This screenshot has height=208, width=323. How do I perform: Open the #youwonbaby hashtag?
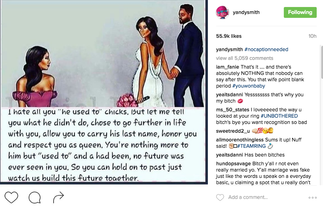point(248,86)
